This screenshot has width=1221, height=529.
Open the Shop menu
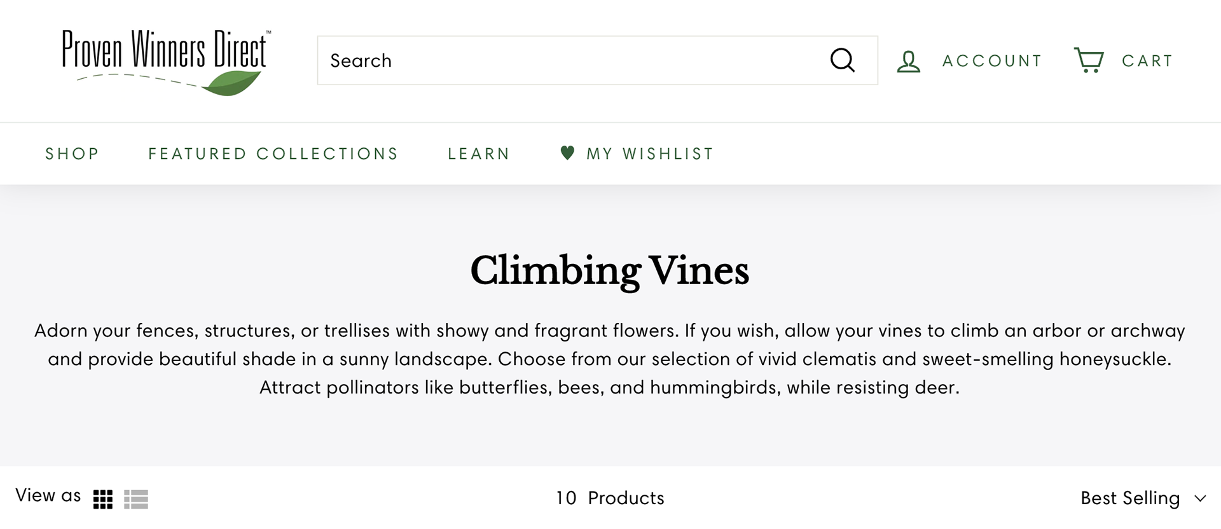pyautogui.click(x=72, y=154)
